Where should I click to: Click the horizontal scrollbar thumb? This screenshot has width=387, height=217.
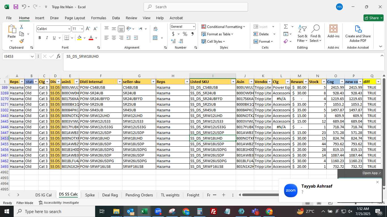click(260, 195)
